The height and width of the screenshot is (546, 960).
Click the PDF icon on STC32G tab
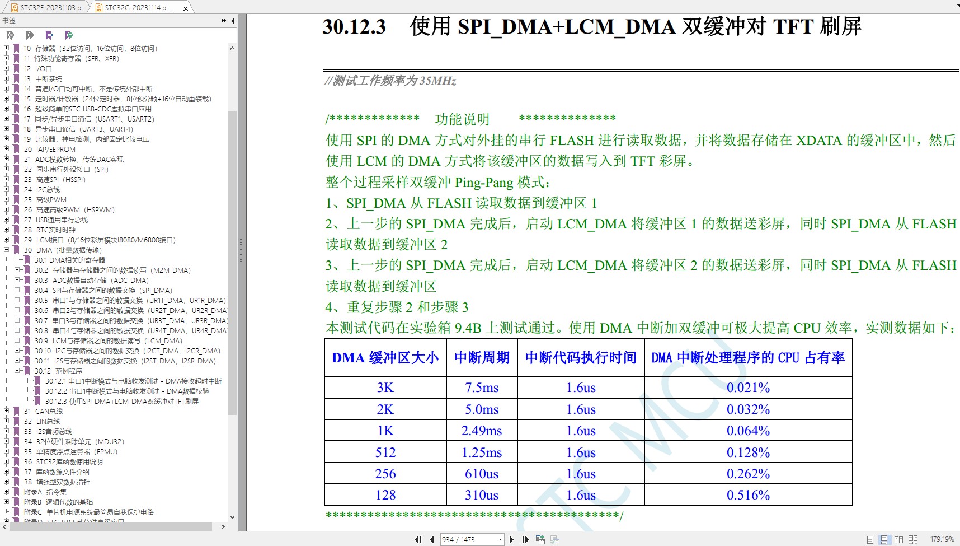99,8
